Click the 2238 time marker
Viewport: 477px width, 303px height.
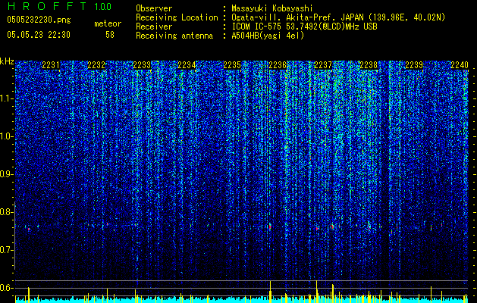(x=369, y=65)
